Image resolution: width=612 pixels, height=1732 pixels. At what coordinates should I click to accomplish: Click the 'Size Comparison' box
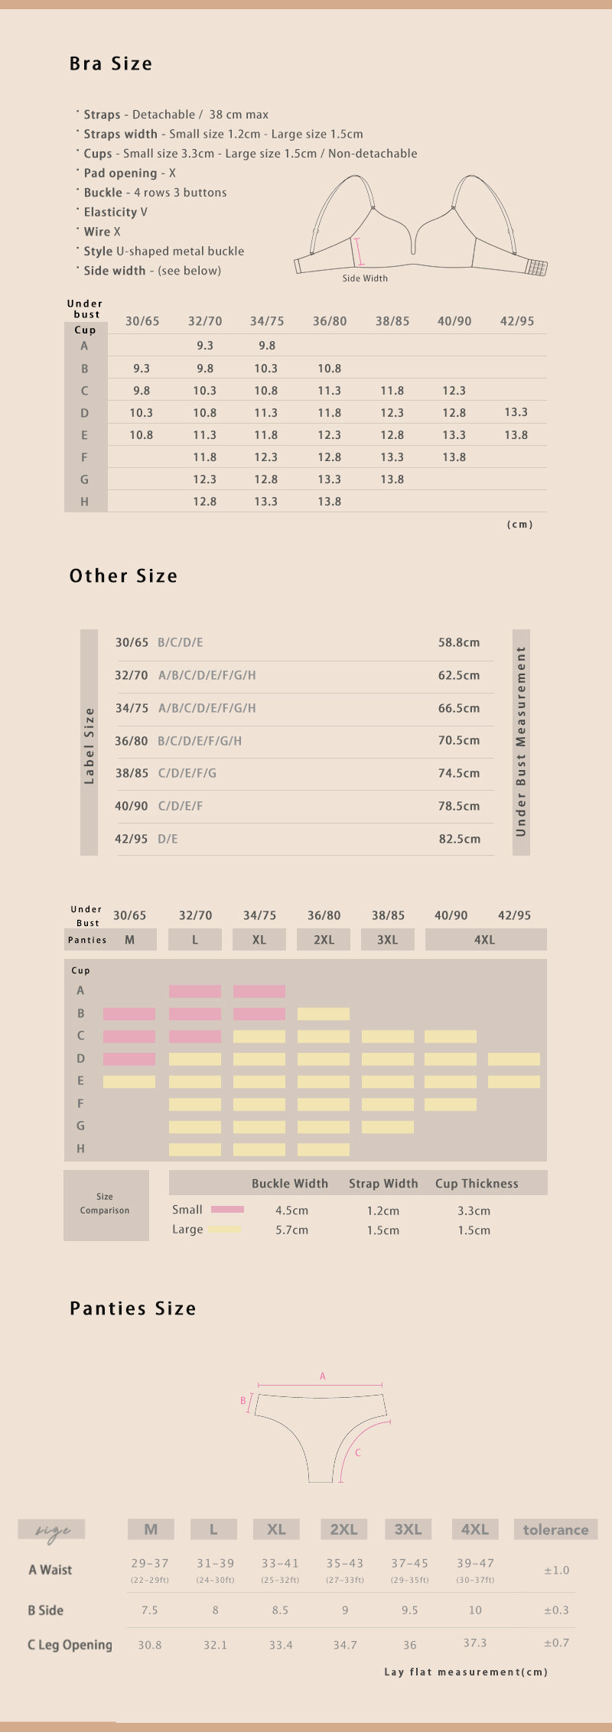click(x=106, y=1204)
